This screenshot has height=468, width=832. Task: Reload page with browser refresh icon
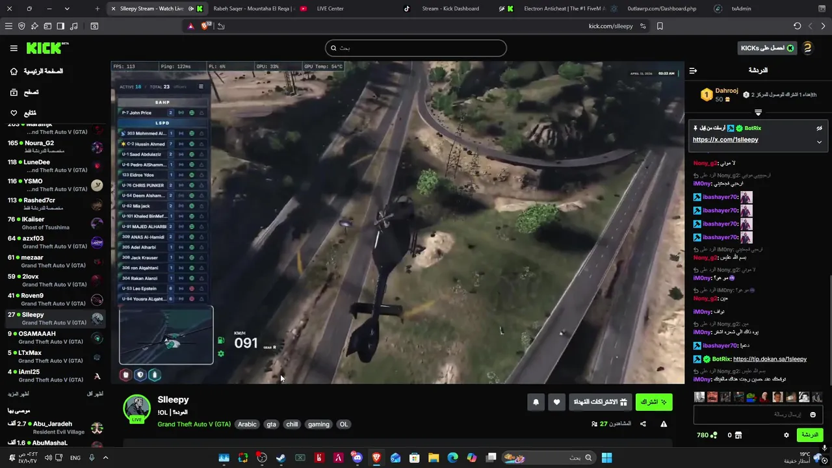[797, 26]
